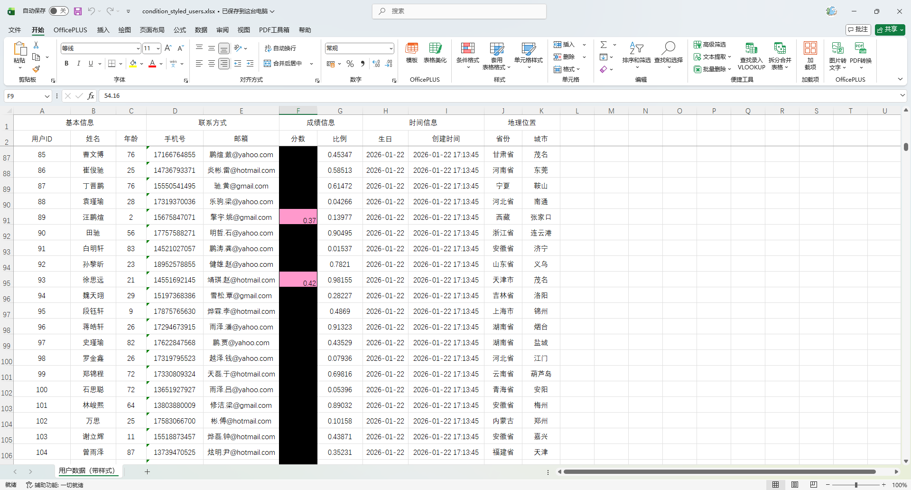This screenshot has width=911, height=490.
Task: Open the font name dropdown
Action: pos(138,48)
